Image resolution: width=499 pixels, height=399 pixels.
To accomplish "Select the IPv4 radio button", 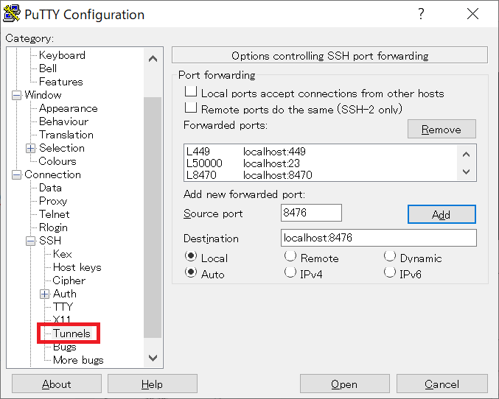I will (290, 272).
